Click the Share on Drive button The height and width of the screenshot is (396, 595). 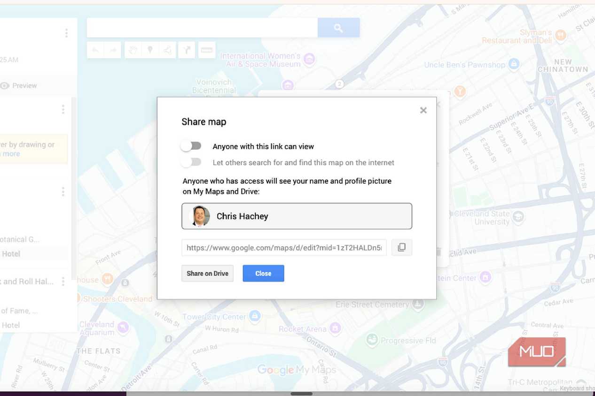pyautogui.click(x=207, y=274)
